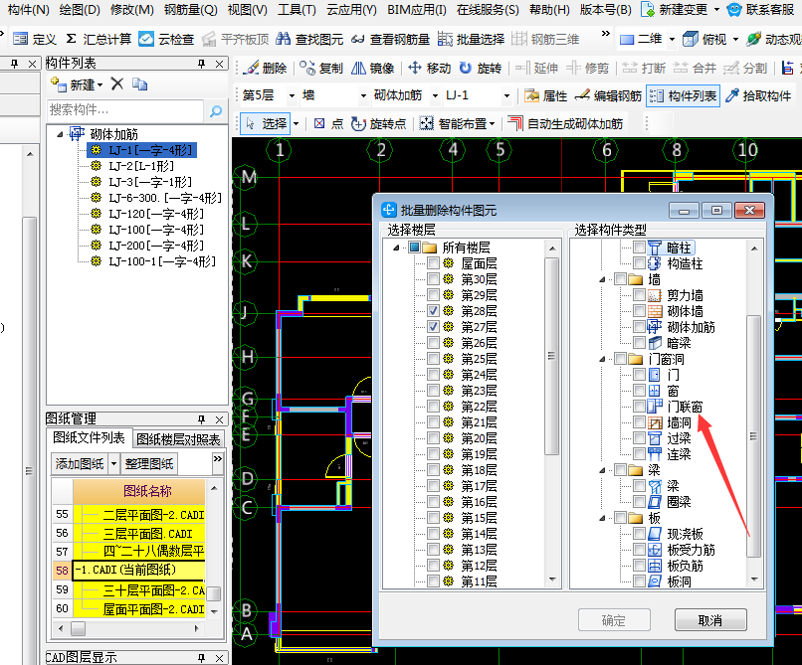The width and height of the screenshot is (802, 665).
Task: Delete component with X icon in 构件列表
Action: tap(117, 83)
